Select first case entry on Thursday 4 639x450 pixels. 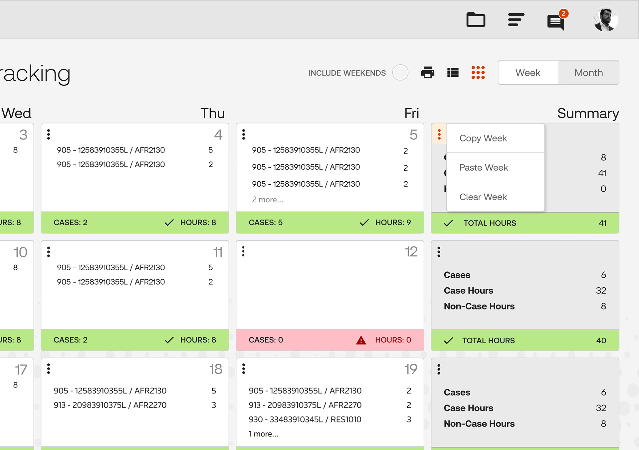(135, 150)
